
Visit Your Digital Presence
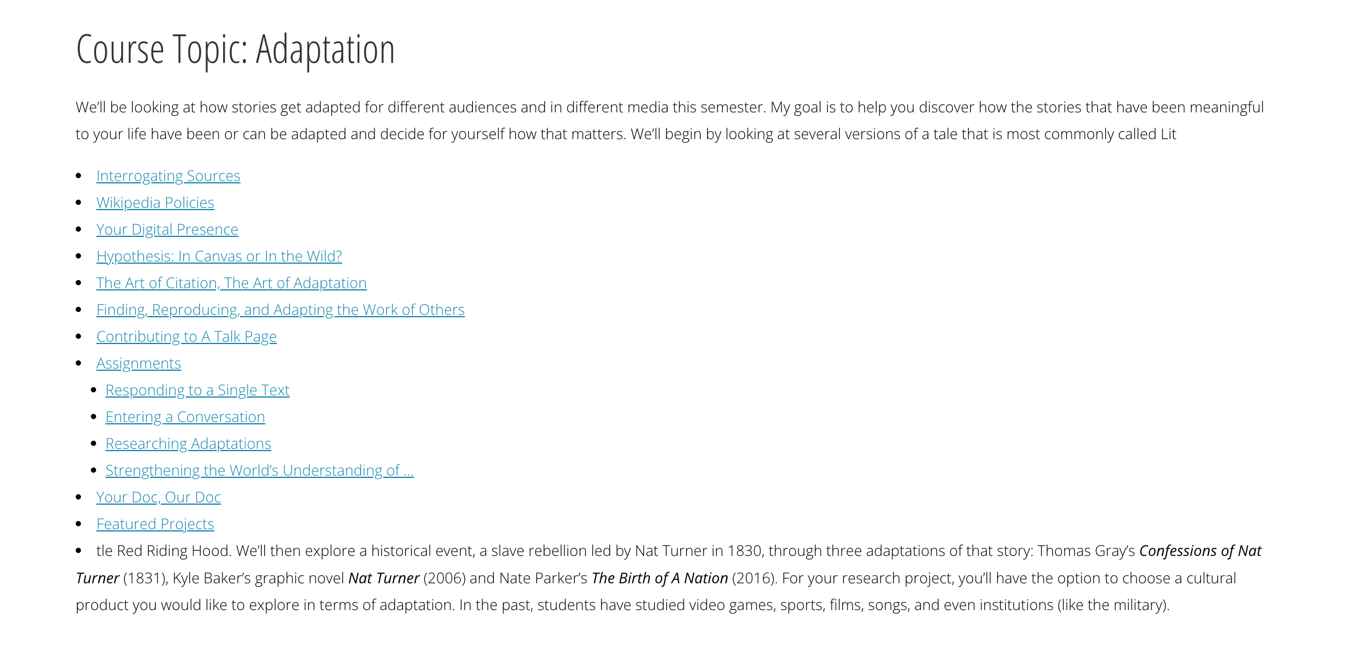[x=167, y=229]
